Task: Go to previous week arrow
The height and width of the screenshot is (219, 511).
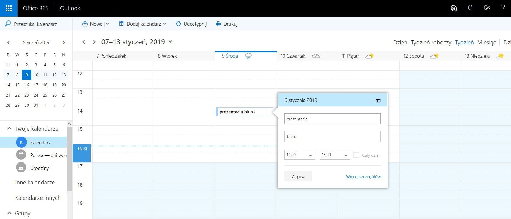Action: 84,42
